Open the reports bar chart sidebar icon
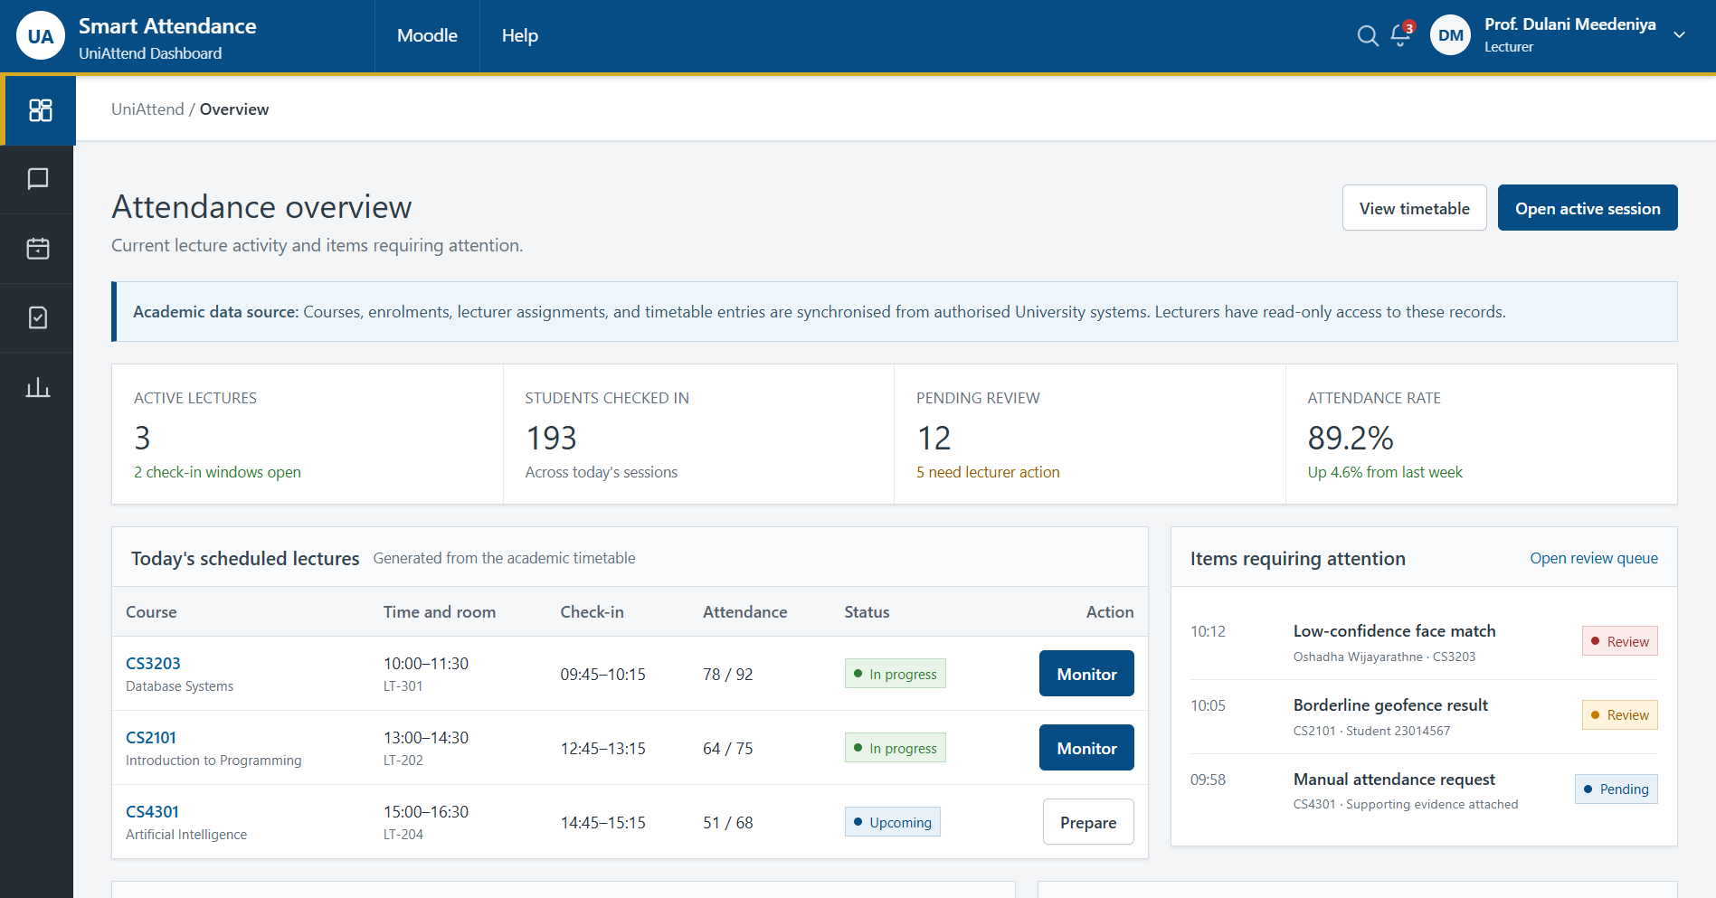This screenshot has height=898, width=1716. pyautogui.click(x=38, y=387)
